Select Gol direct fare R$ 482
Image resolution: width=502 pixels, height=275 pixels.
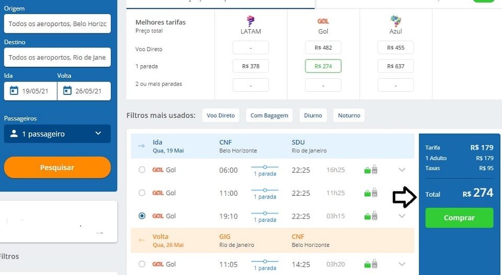click(323, 47)
